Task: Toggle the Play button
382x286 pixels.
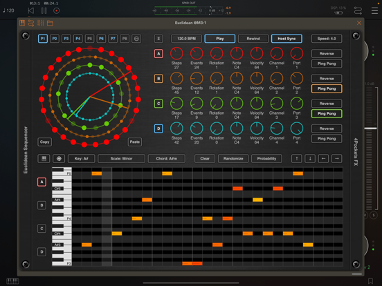Action: pyautogui.click(x=220, y=39)
